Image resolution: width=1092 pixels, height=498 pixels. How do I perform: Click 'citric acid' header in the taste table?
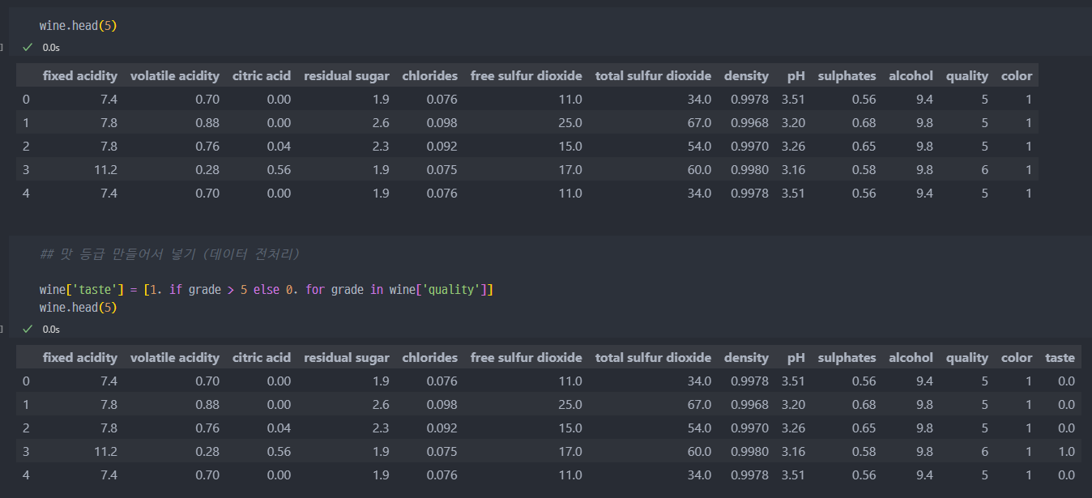pyautogui.click(x=262, y=358)
